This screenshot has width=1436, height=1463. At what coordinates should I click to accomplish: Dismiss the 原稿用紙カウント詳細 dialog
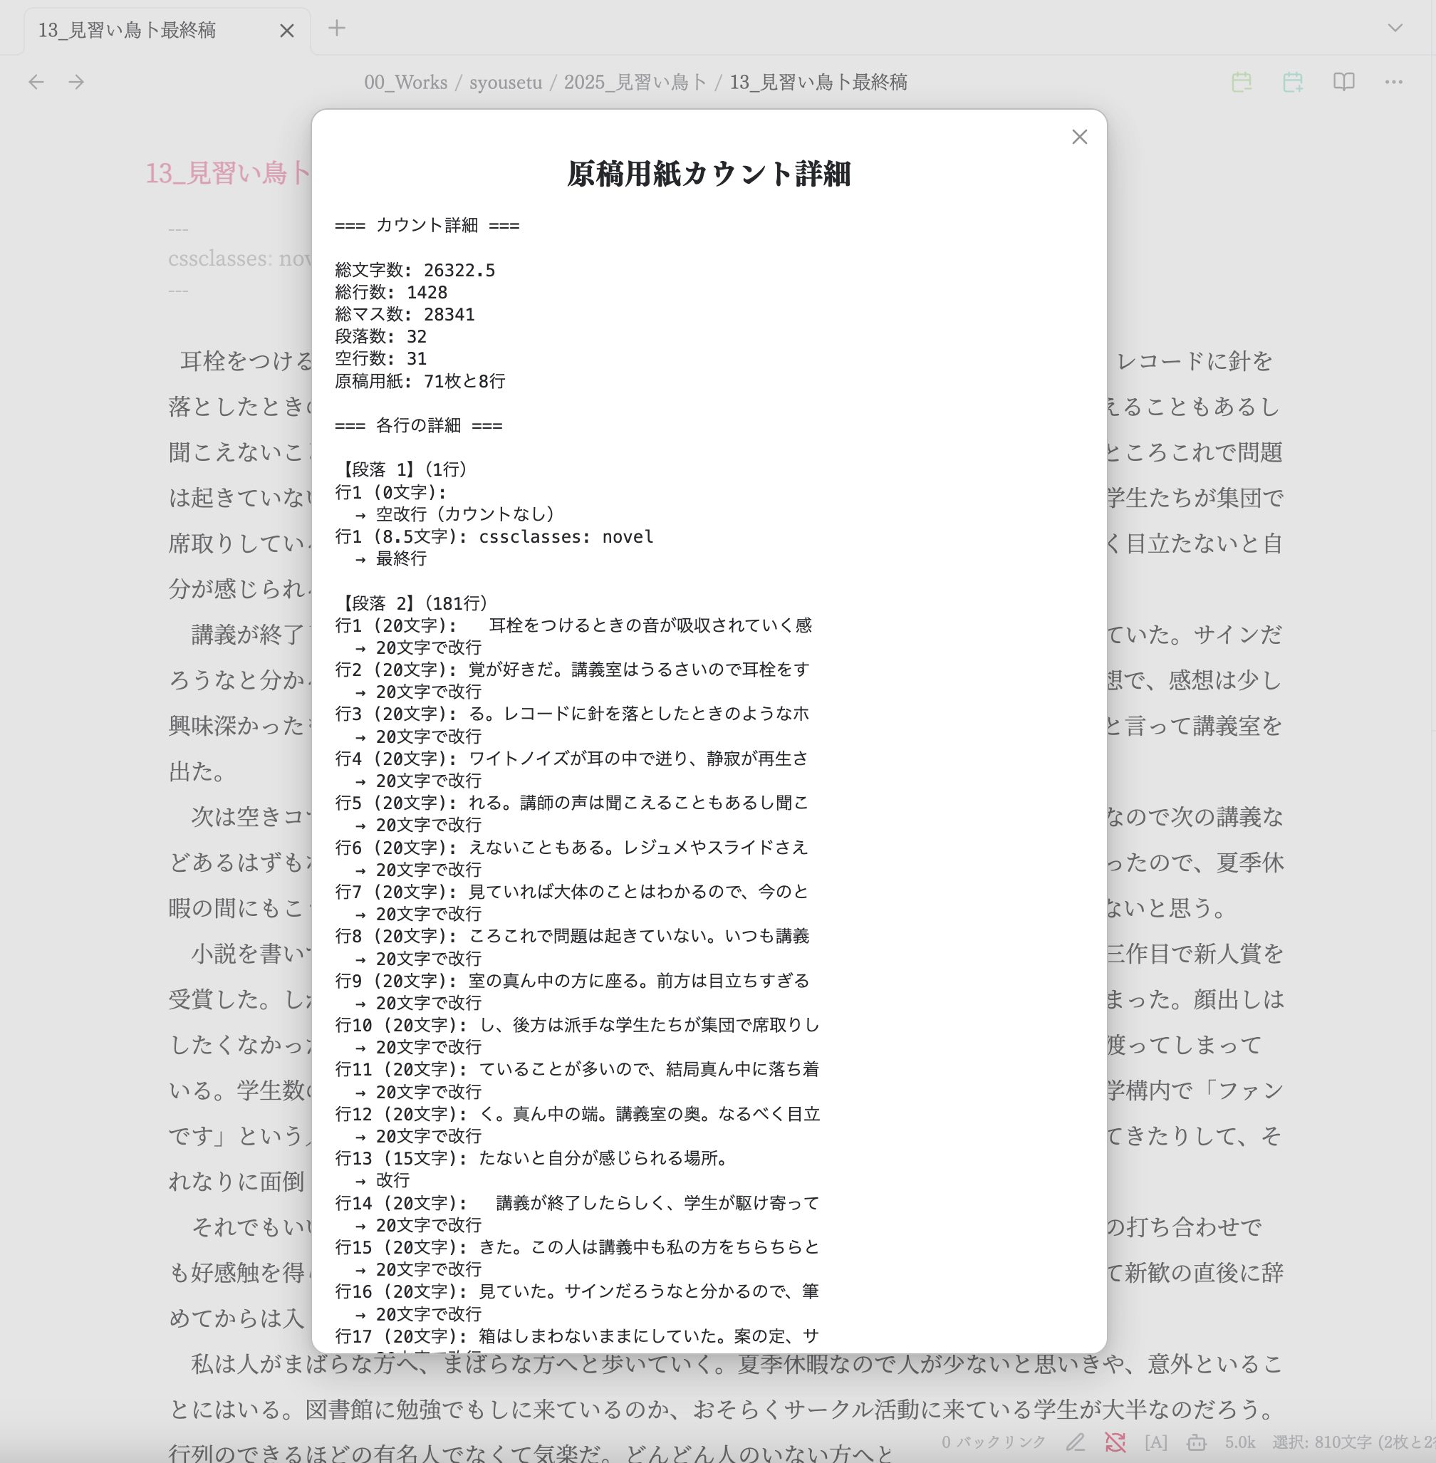(x=1079, y=137)
